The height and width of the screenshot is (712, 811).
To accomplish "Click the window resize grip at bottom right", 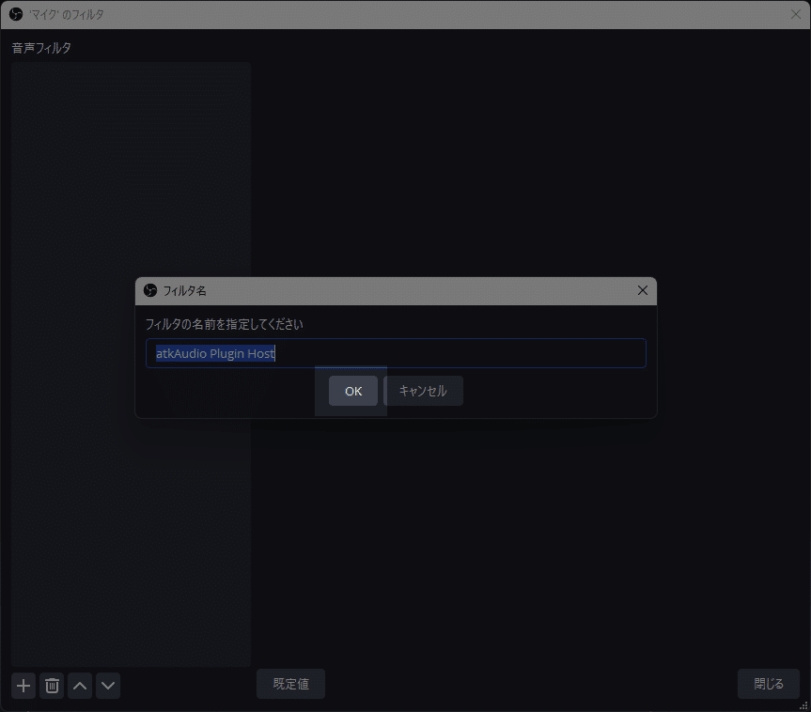I will pos(803,705).
